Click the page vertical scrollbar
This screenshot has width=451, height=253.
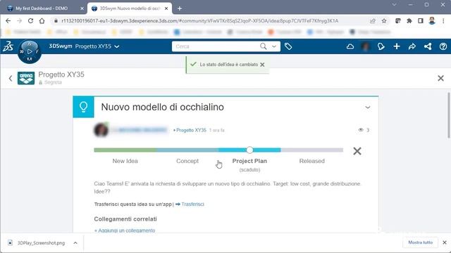click(x=449, y=115)
